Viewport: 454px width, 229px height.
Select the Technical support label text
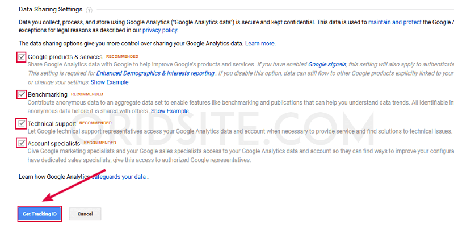tap(52, 123)
